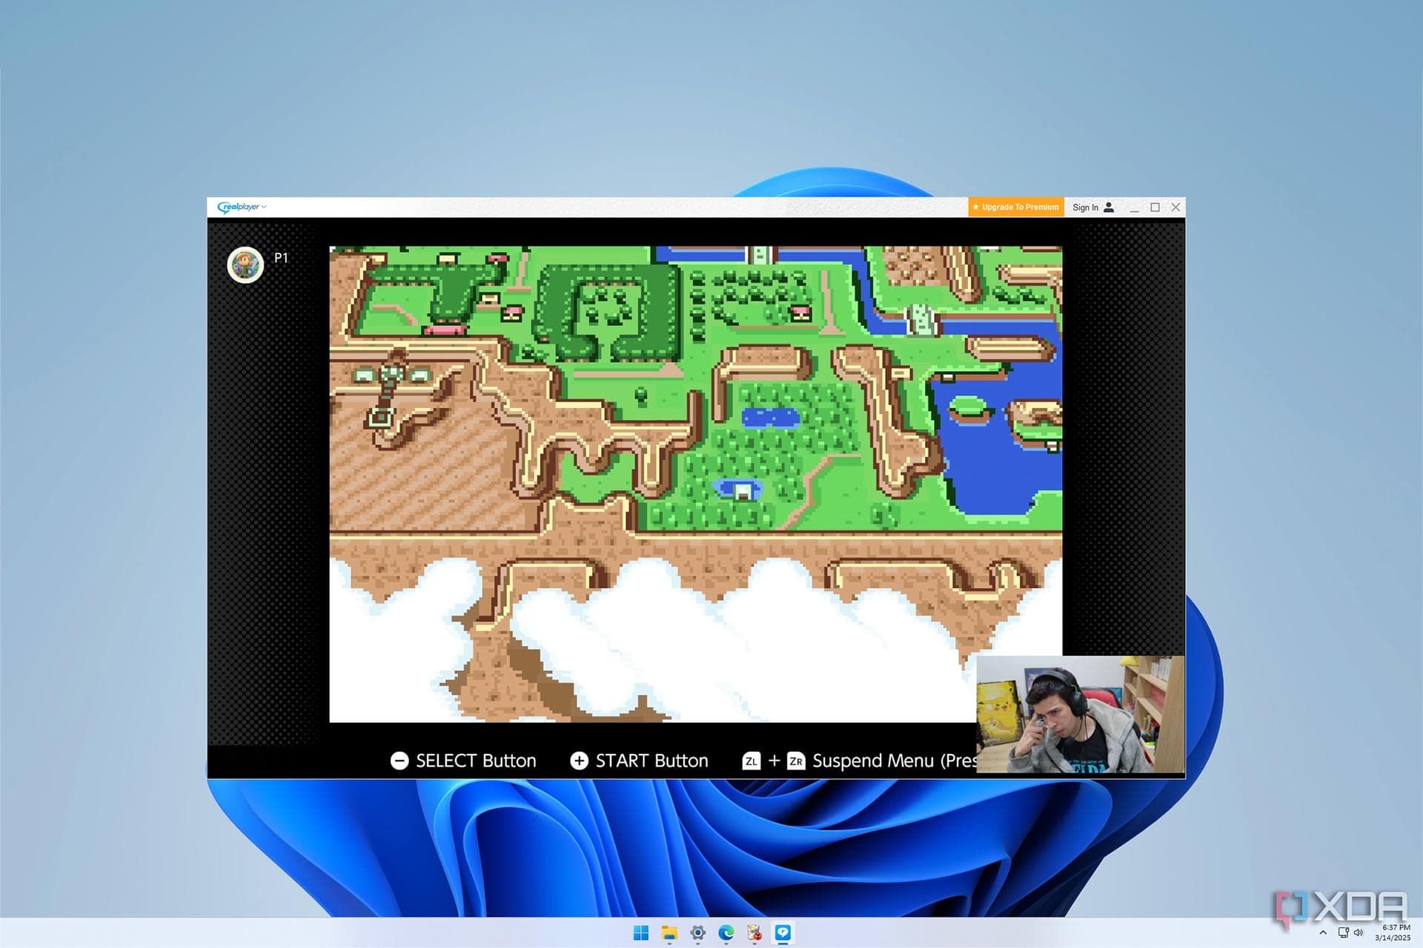Click the SELECT Button label
Viewport: 1423px width, 948px height.
click(476, 761)
